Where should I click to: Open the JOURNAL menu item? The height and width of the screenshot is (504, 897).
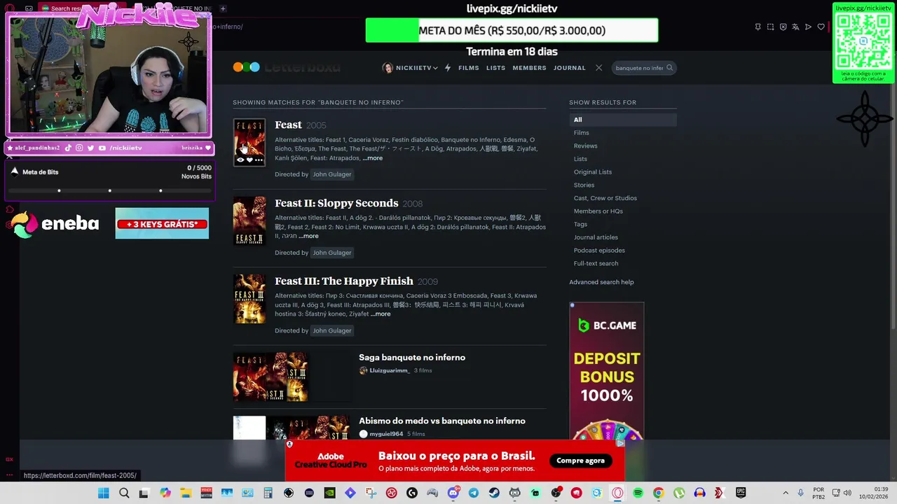(x=569, y=68)
